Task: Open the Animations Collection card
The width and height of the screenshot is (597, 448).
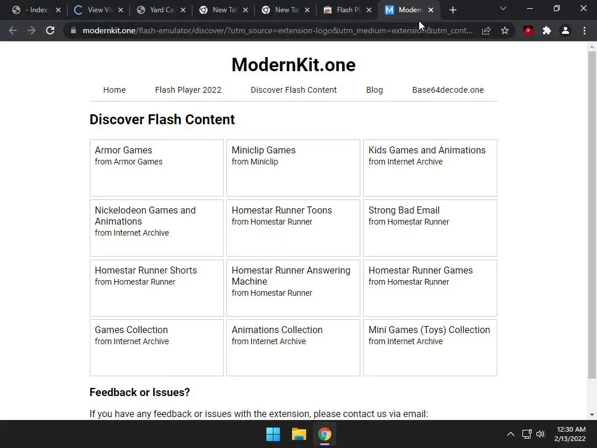Action: click(x=293, y=348)
